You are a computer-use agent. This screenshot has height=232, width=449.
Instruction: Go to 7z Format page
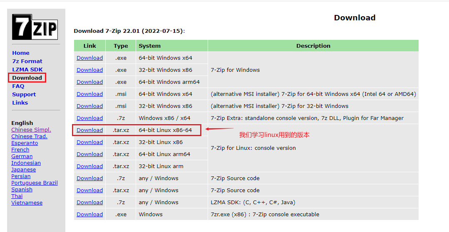coord(27,61)
